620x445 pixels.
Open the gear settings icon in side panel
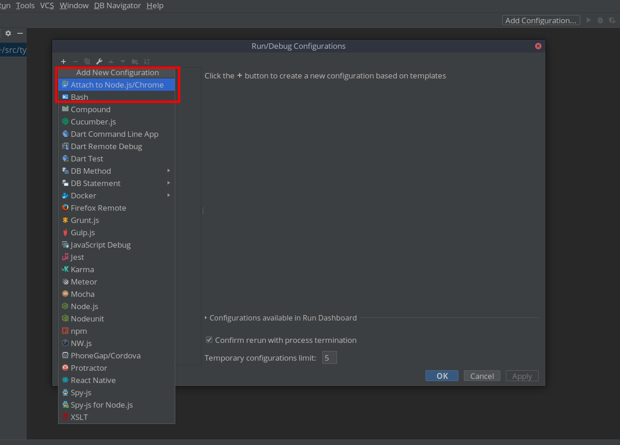pos(8,33)
